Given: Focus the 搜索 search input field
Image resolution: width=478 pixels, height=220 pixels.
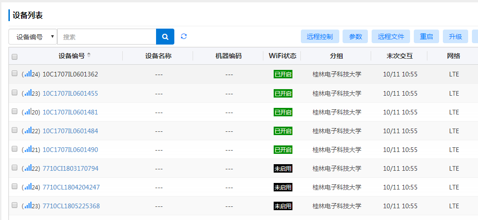Looking at the screenshot, I should pyautogui.click(x=107, y=37).
